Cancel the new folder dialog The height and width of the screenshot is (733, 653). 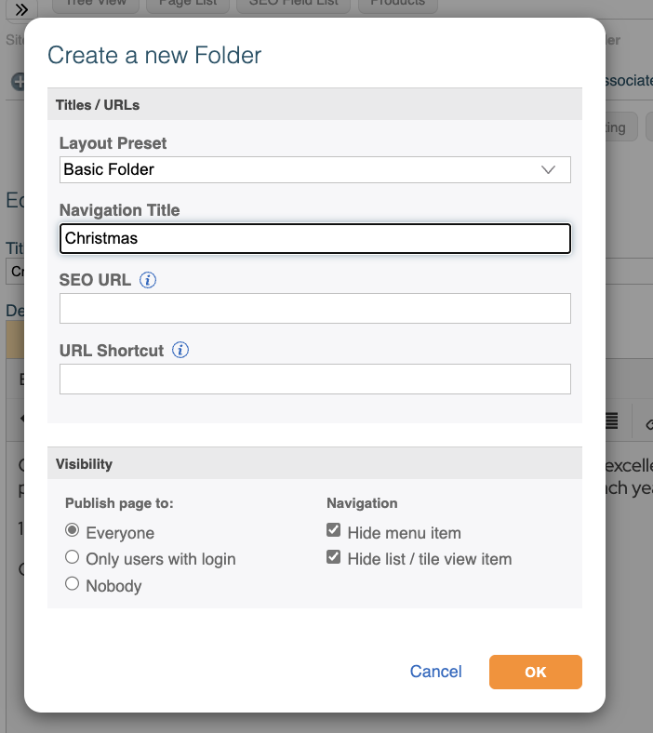435,672
